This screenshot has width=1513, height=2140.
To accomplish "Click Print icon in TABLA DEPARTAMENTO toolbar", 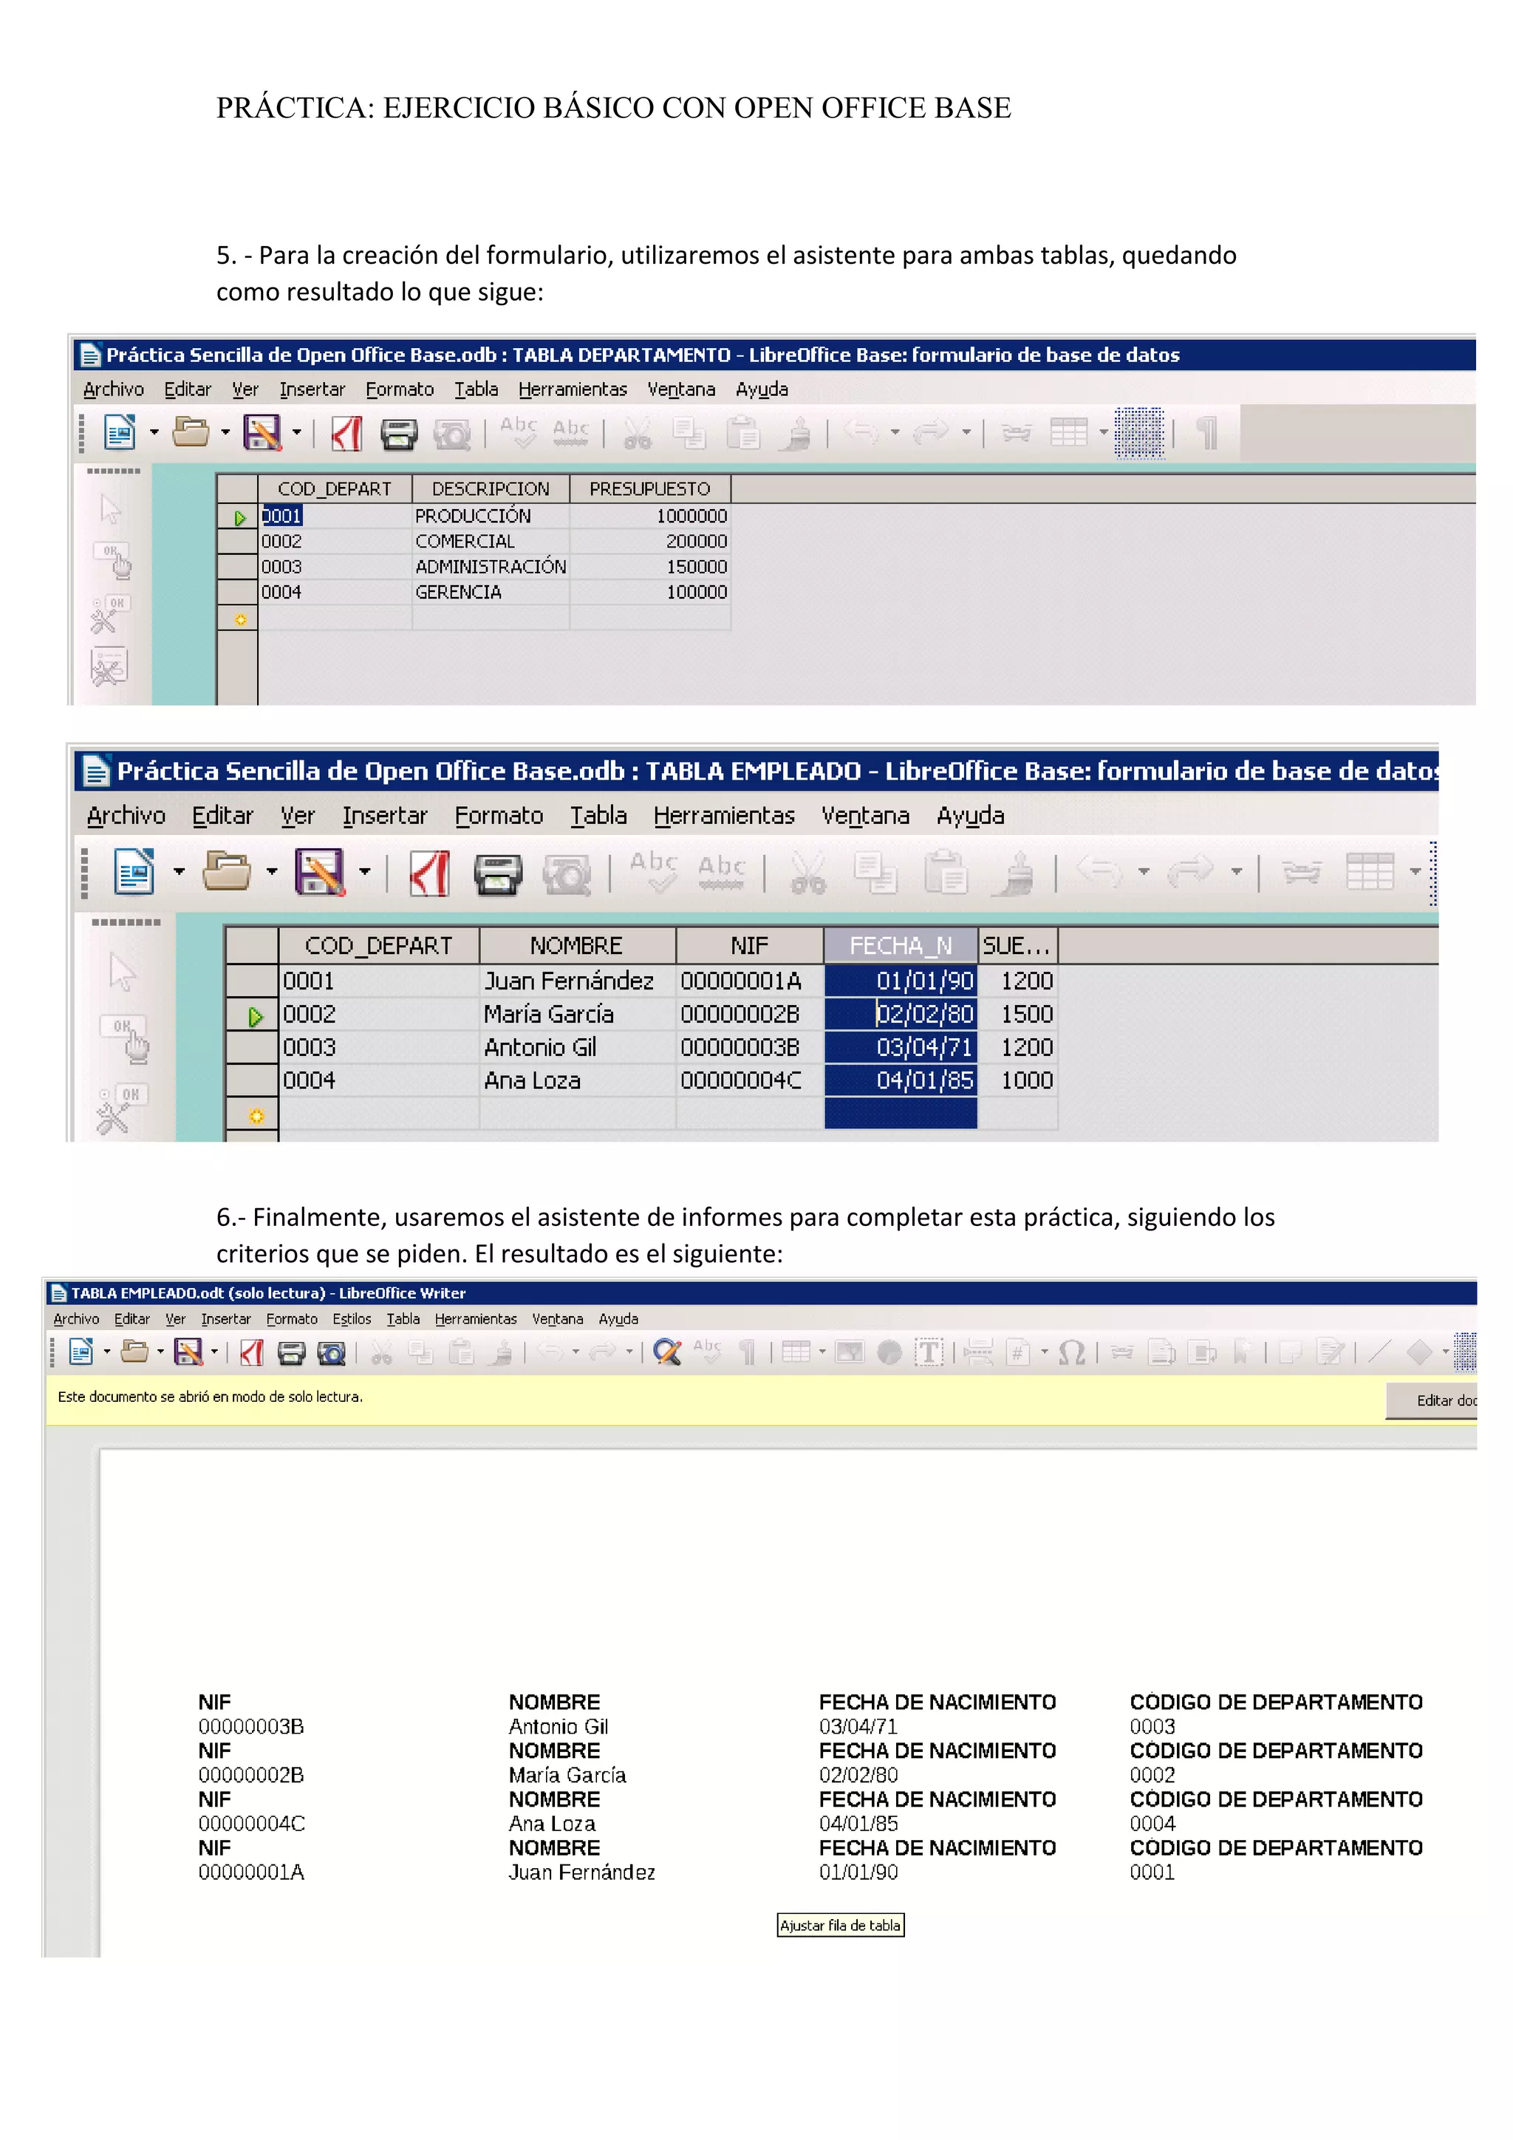I will click(x=399, y=435).
